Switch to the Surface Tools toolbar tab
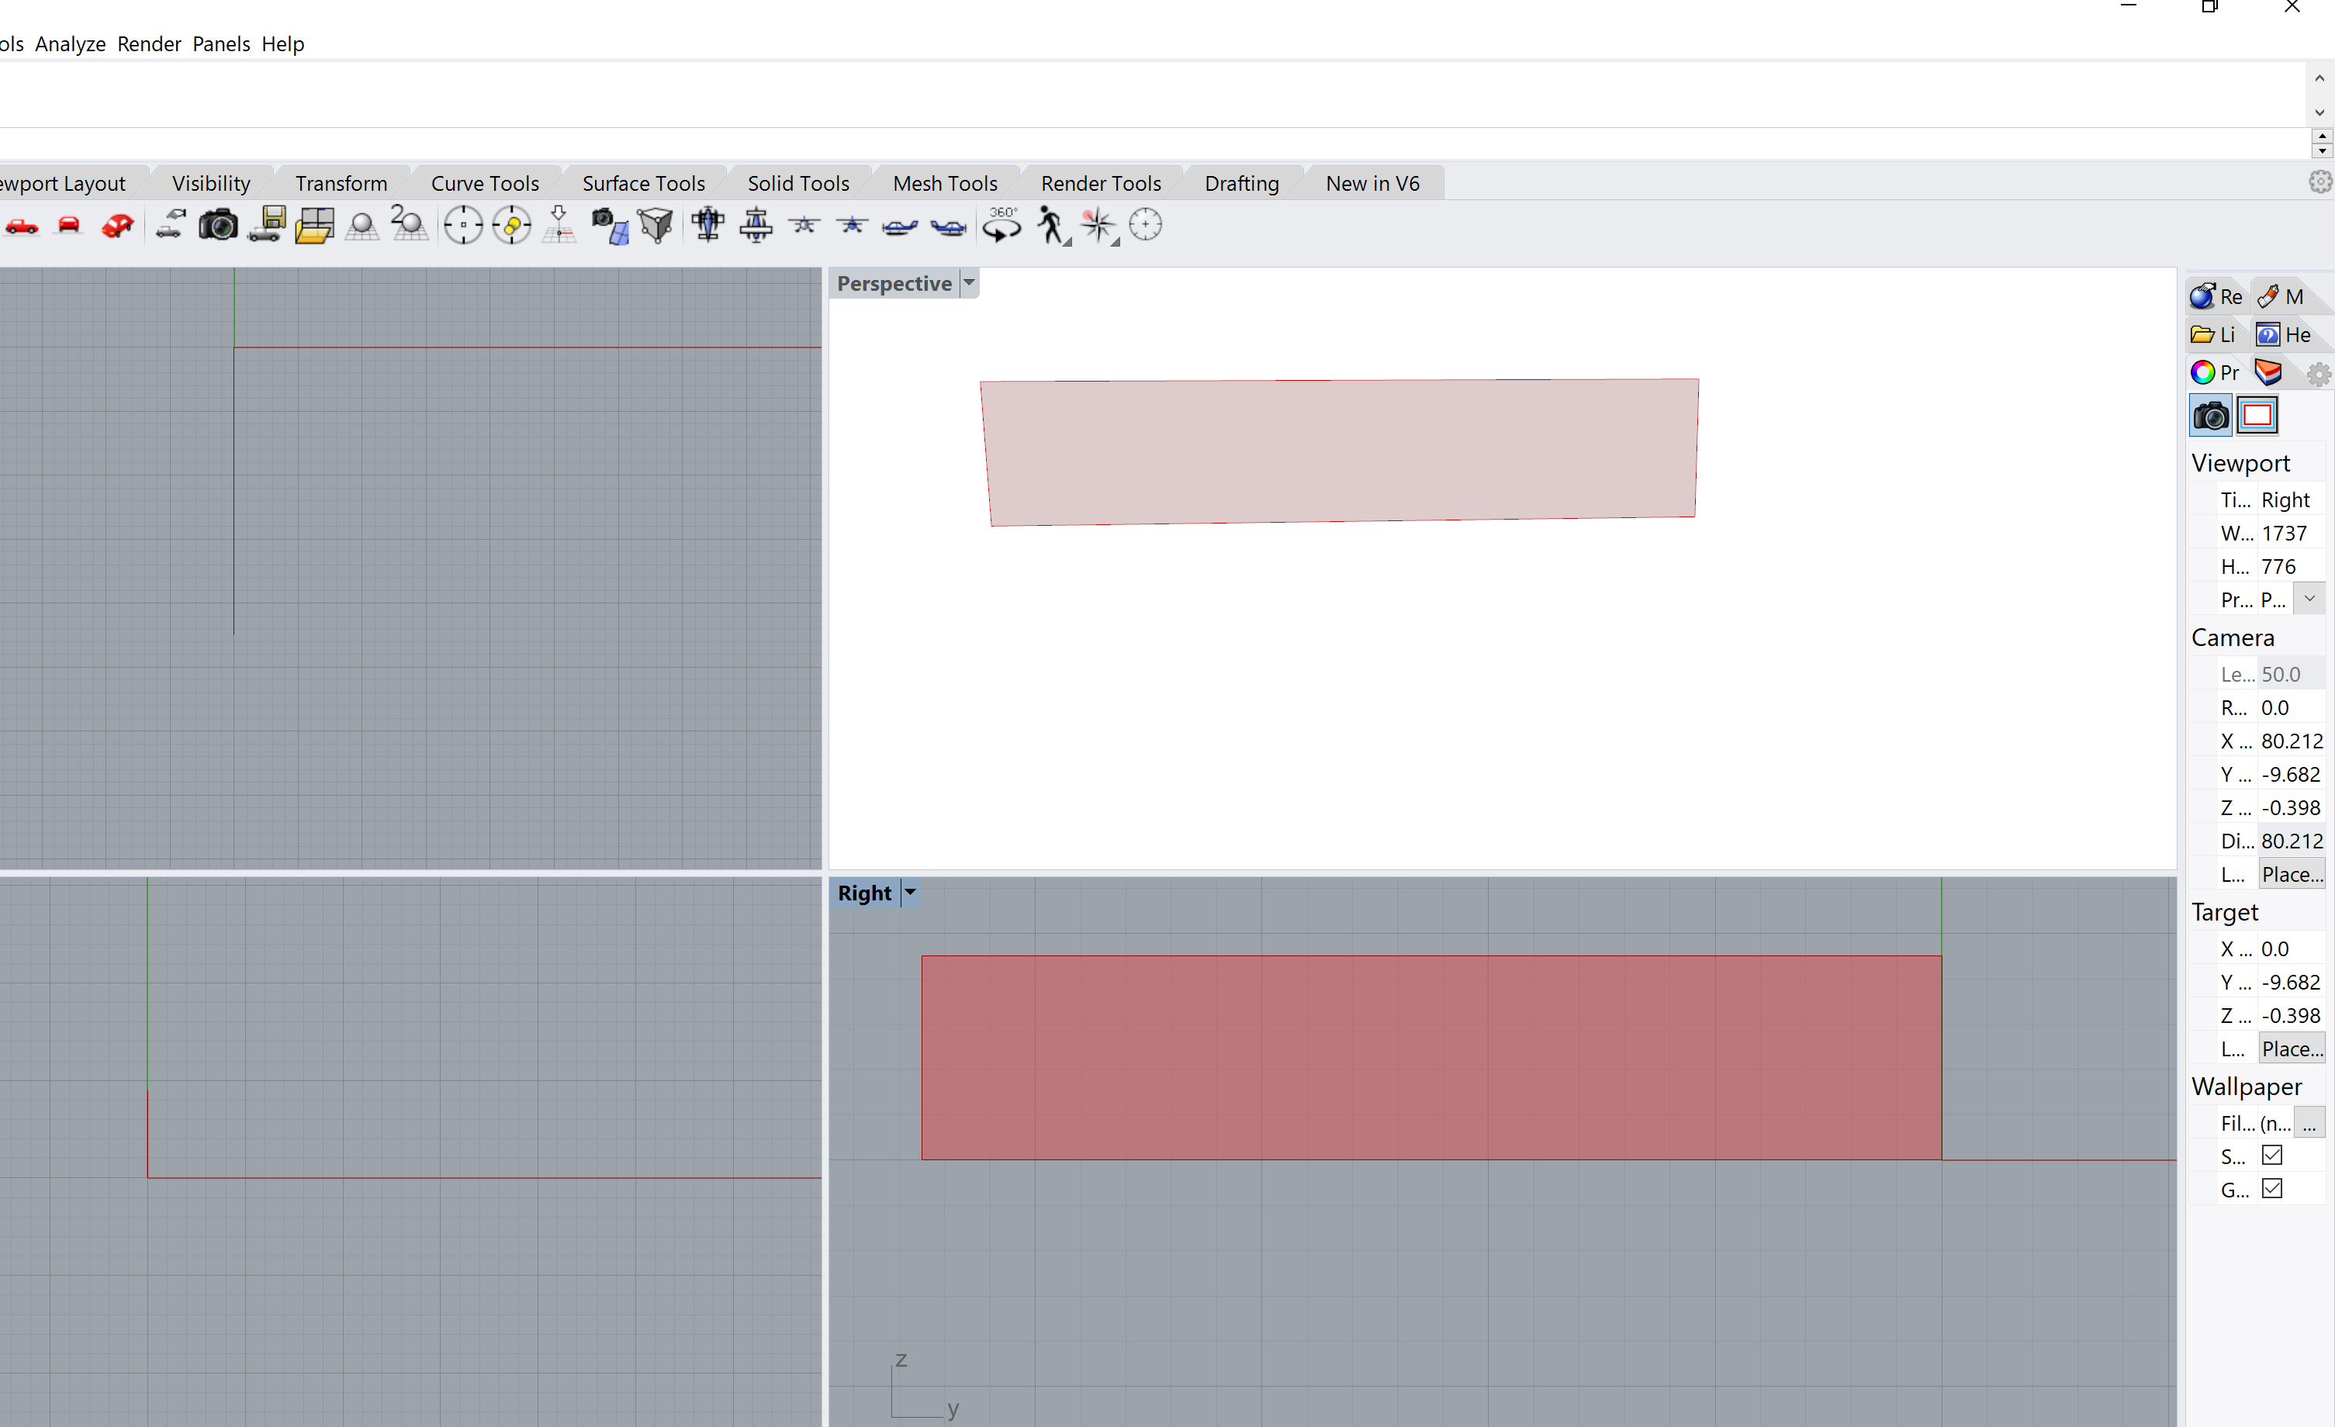 (643, 183)
